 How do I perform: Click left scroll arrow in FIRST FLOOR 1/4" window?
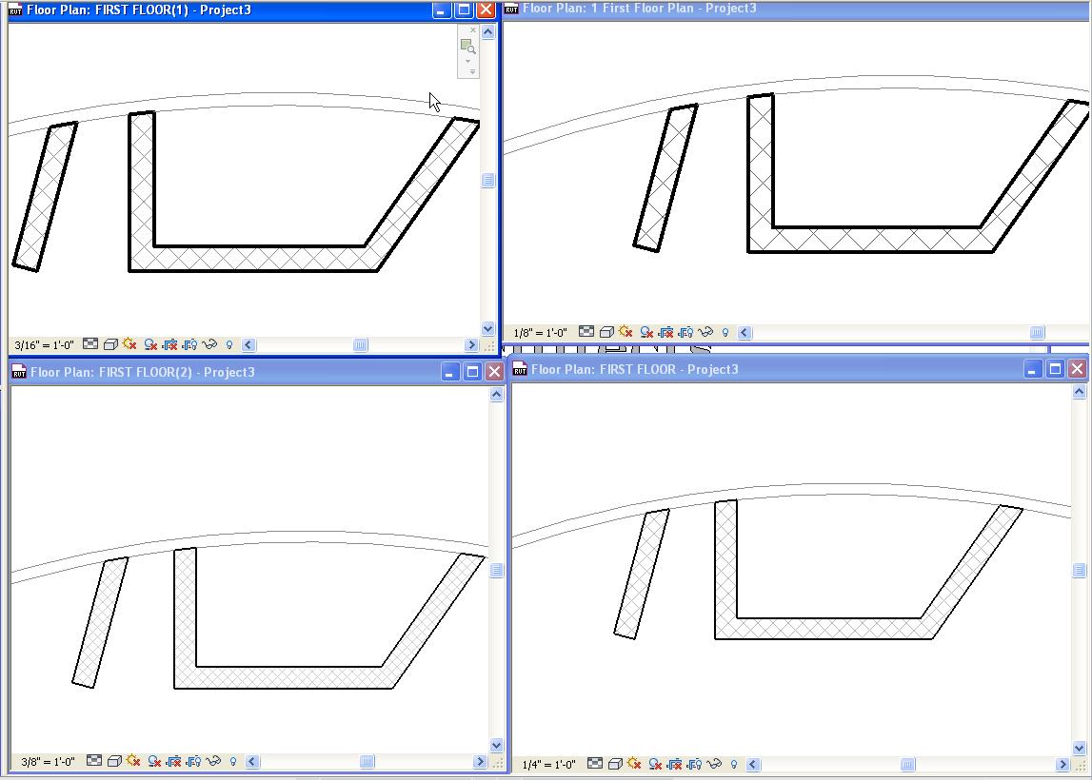click(x=753, y=765)
